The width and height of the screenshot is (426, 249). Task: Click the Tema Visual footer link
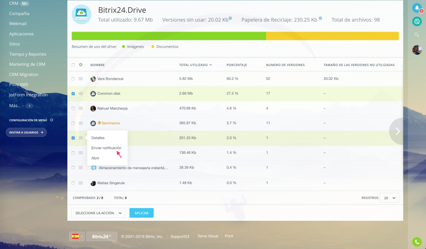pos(208,236)
